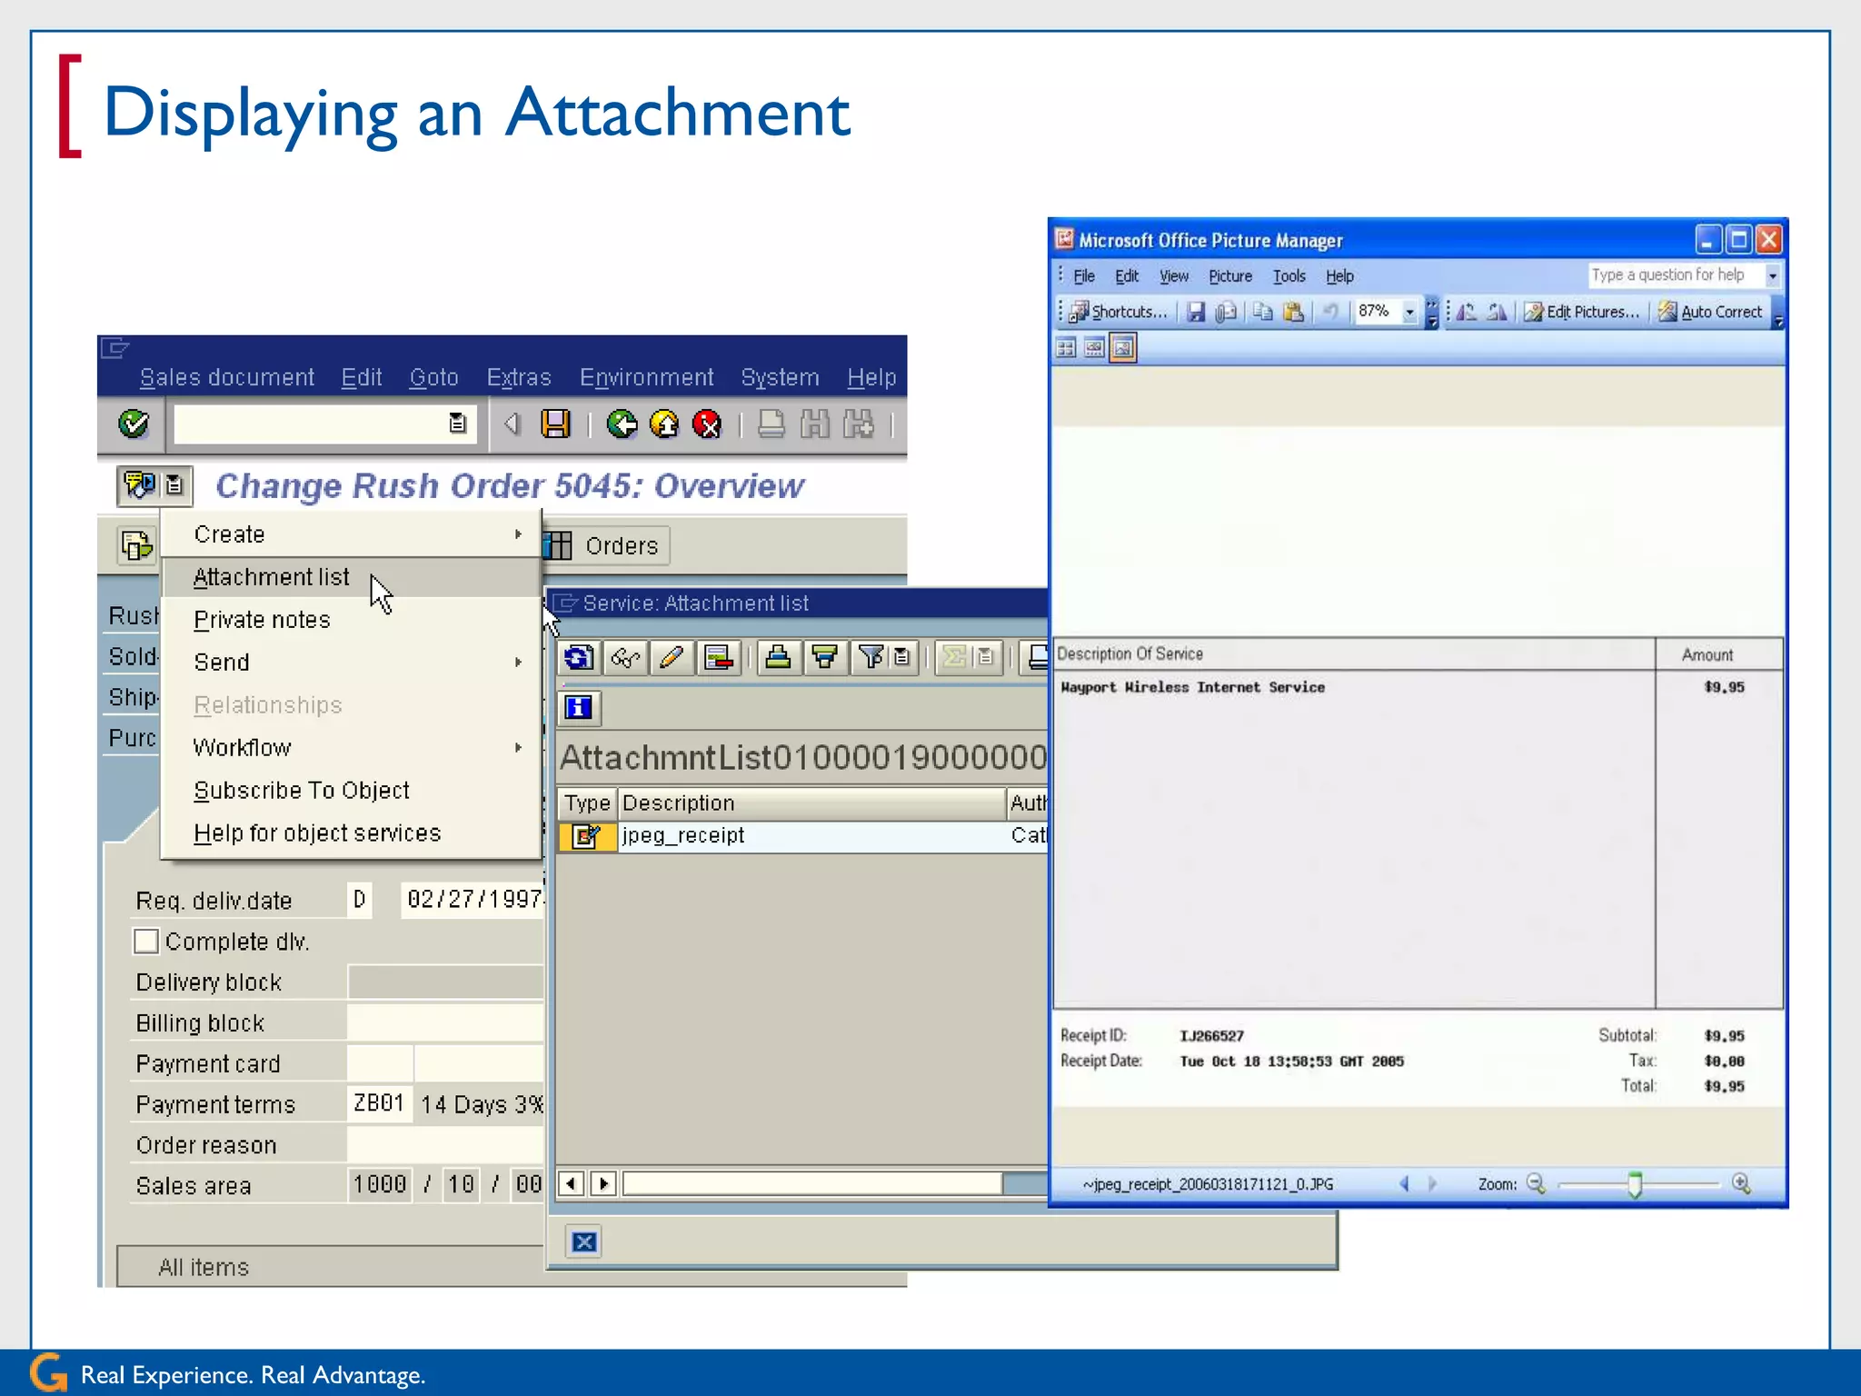Click the Display glasses icon in Attachment list
Viewport: 1861px width, 1396px height.
(x=625, y=657)
